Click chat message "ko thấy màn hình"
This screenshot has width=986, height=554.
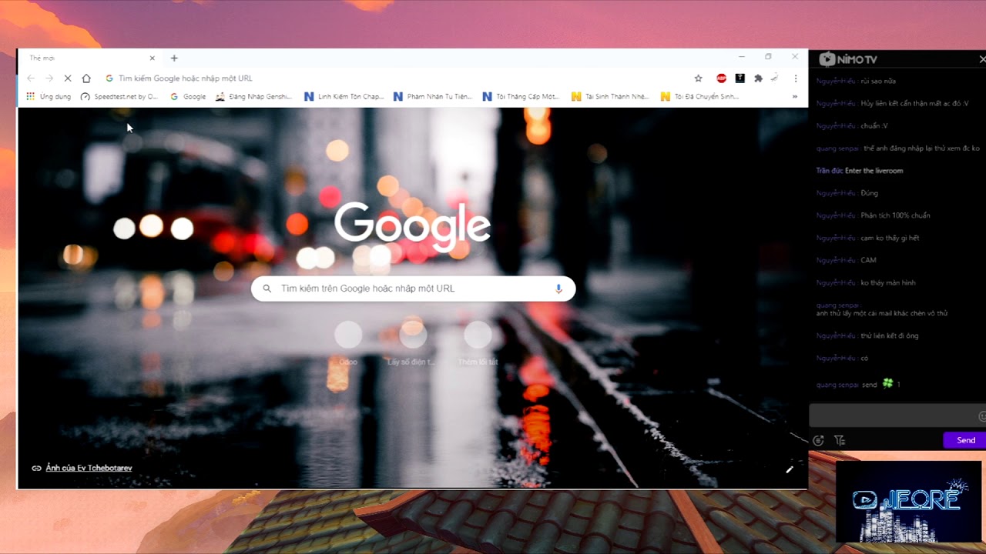tap(887, 283)
